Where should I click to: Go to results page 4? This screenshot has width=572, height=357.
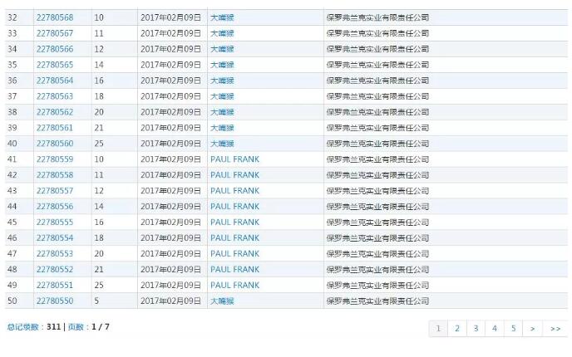coord(495,329)
